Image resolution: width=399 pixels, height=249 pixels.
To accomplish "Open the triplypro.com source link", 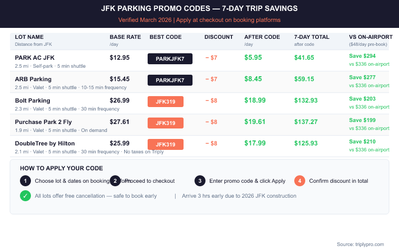I will point(360,244).
